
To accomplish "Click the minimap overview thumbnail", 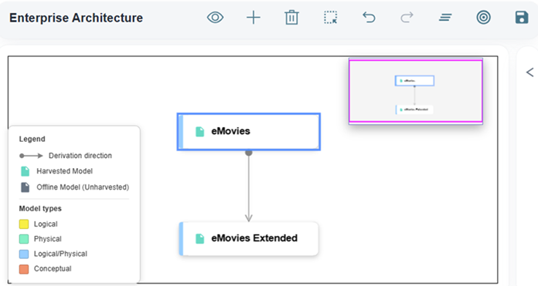I will [416, 91].
